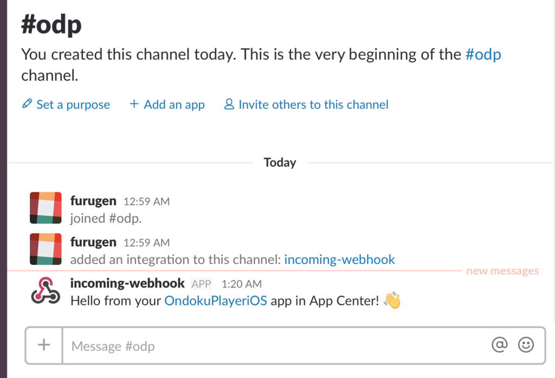Click furugen's avatar on the added integration message

pyautogui.click(x=46, y=249)
